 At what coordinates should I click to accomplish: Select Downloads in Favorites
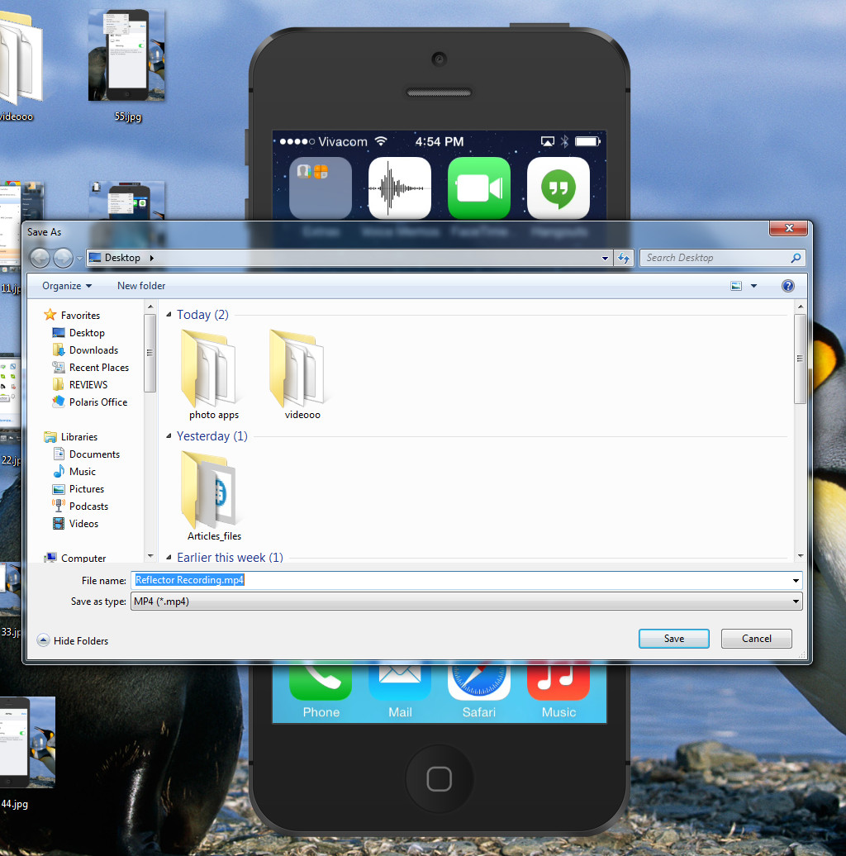93,350
